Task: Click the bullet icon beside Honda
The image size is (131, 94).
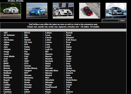Action: (x=23, y=82)
